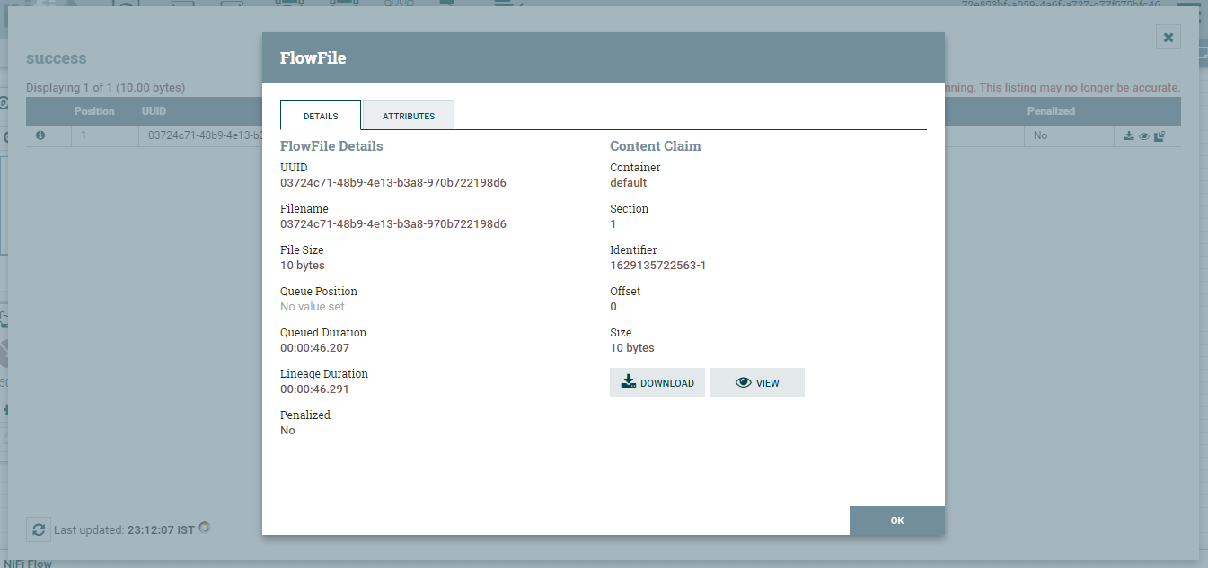
Task: Click the eye icon in the listing row
Action: pos(1143,136)
